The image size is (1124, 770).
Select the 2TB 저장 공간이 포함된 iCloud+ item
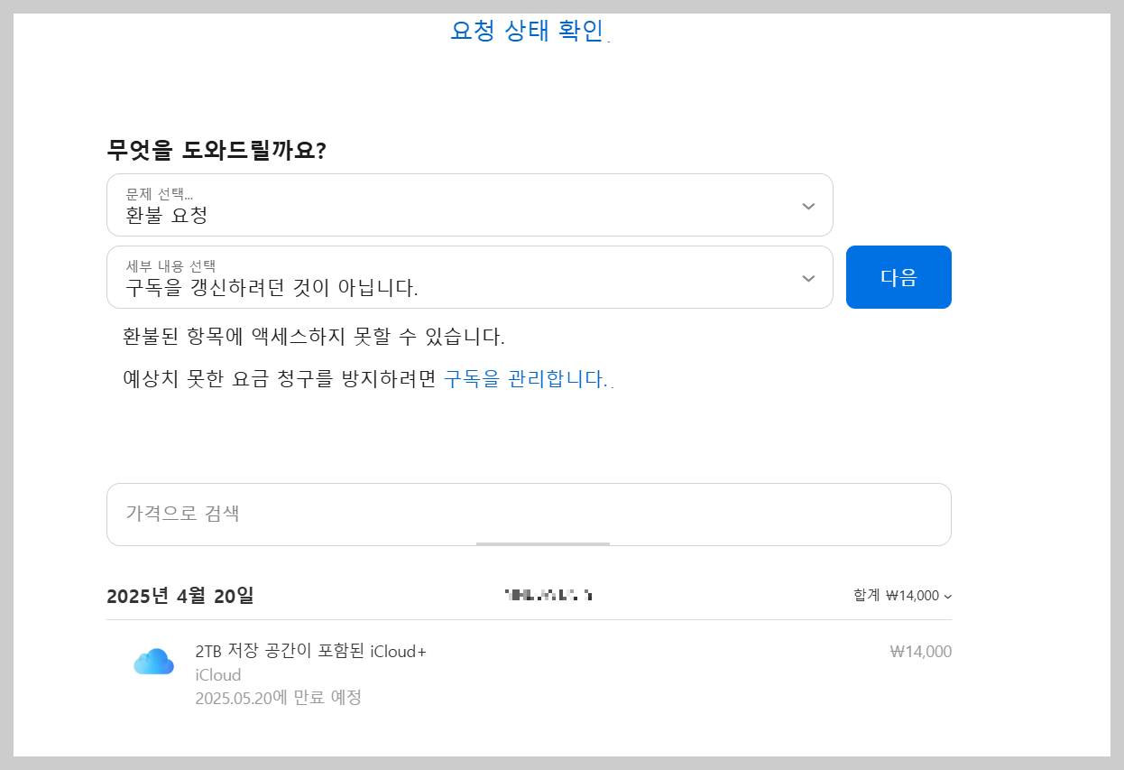click(x=310, y=652)
